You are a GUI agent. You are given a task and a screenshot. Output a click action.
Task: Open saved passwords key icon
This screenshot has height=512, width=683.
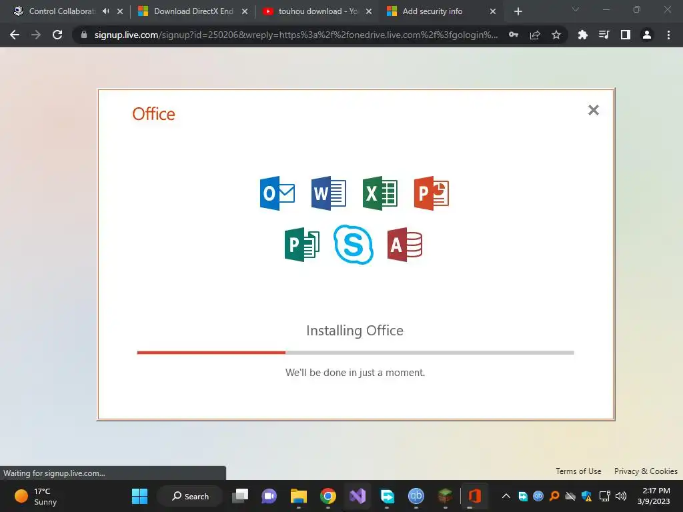(514, 35)
